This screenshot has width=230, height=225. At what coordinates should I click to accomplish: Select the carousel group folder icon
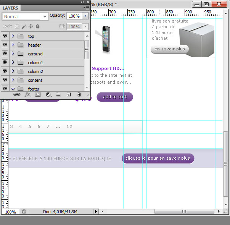(x=20, y=53)
